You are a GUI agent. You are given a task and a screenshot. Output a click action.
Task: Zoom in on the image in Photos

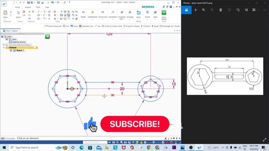203,10
